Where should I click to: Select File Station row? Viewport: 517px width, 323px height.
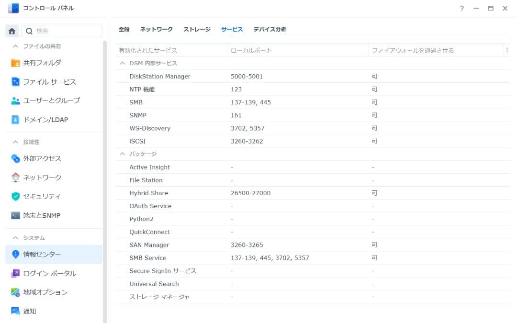313,180
